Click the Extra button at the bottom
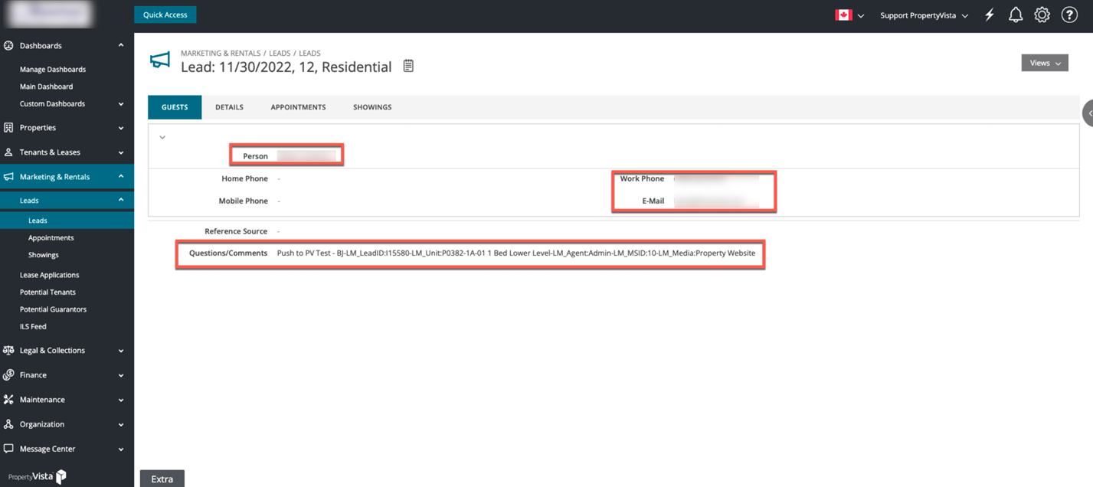 pyautogui.click(x=162, y=478)
